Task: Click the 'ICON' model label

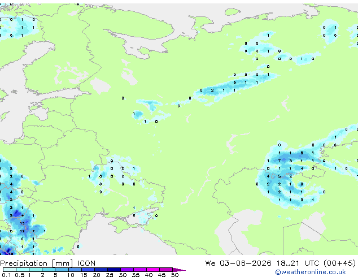Action: [x=86, y=263]
